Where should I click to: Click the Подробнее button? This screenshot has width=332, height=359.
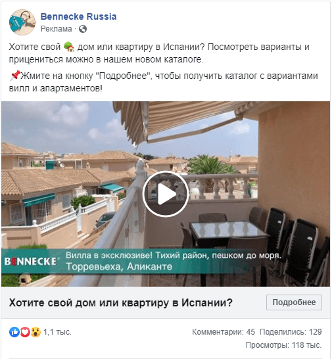click(294, 302)
